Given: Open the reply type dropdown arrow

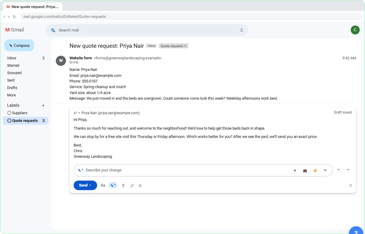Looking at the screenshot, I should (79, 113).
